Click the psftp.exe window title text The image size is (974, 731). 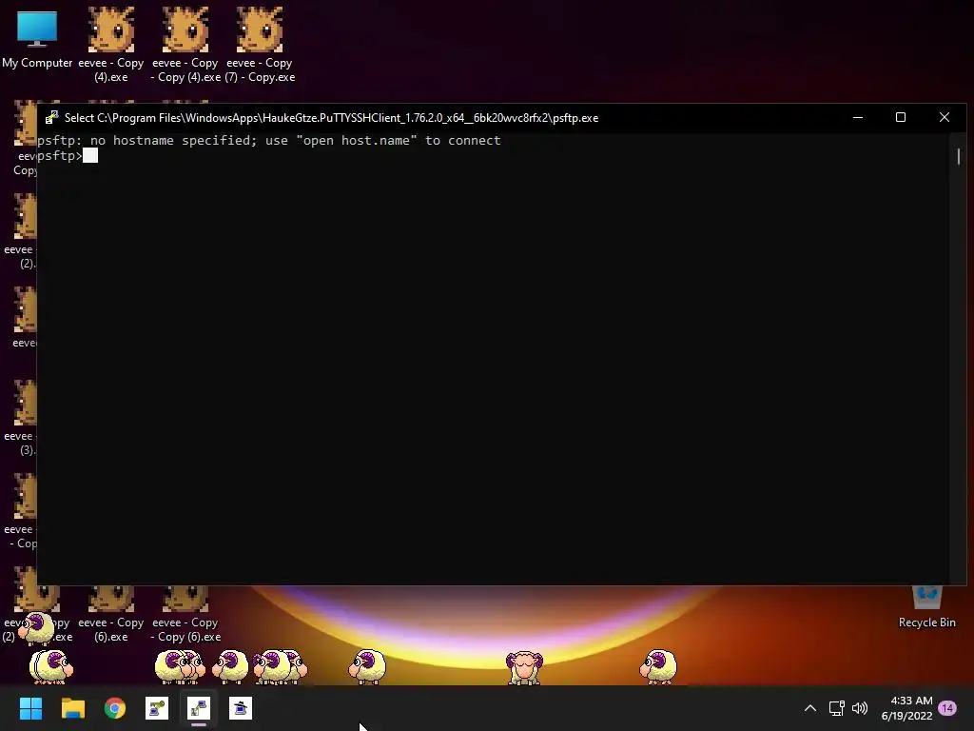[331, 117]
